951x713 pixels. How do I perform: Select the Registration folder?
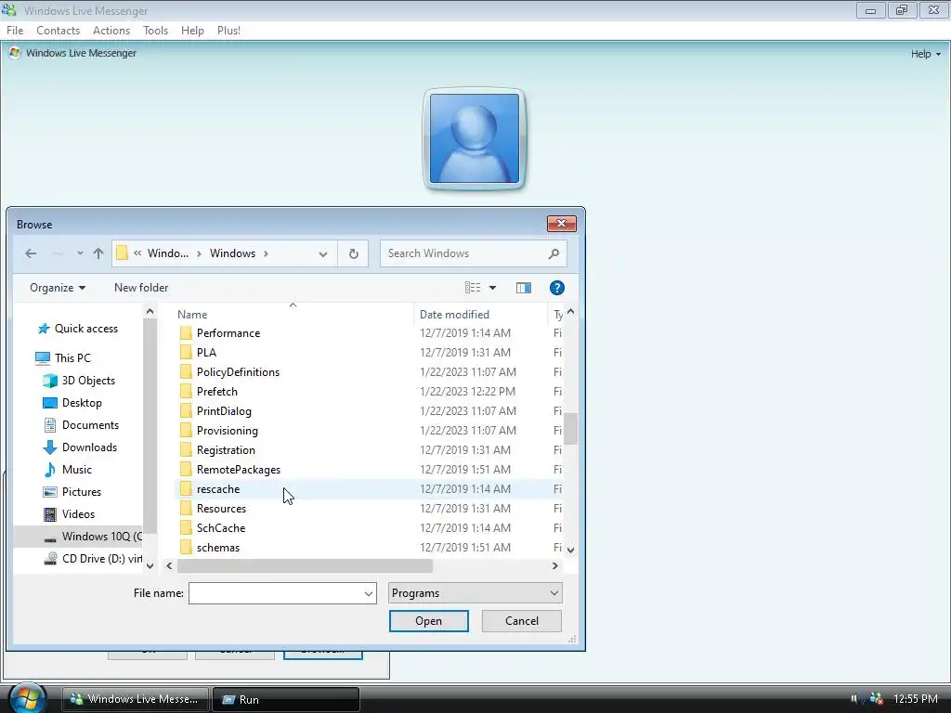[x=226, y=450]
